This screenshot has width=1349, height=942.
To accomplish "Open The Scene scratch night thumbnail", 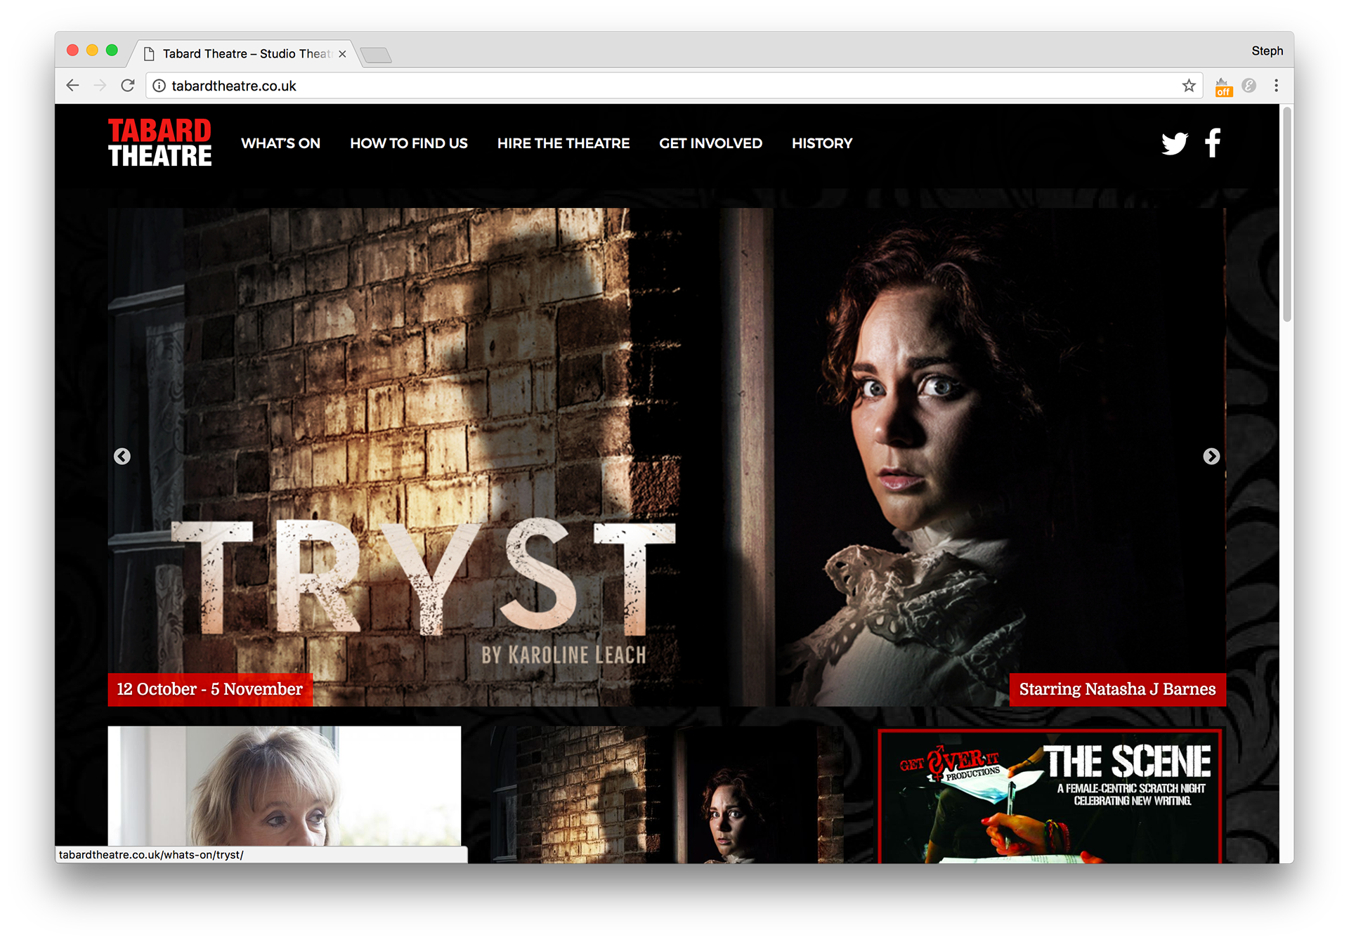I will [x=1050, y=796].
